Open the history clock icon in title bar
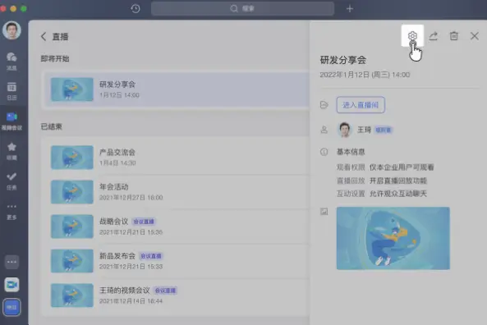The image size is (487, 325). click(x=136, y=8)
